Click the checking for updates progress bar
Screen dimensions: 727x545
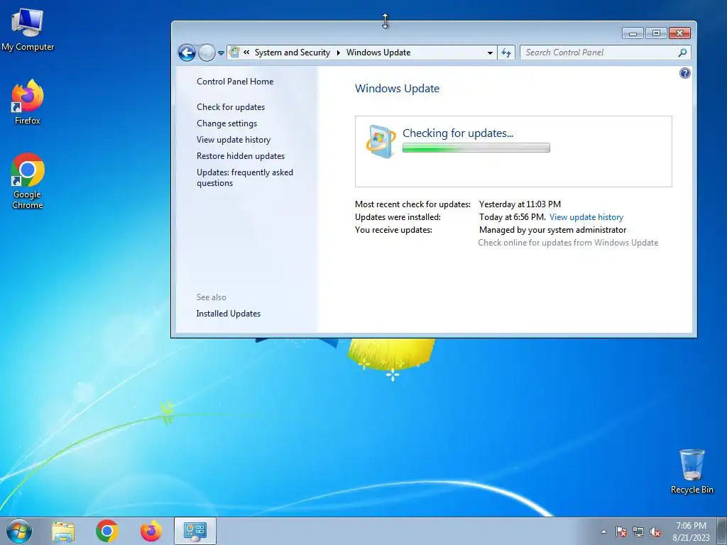coord(476,148)
